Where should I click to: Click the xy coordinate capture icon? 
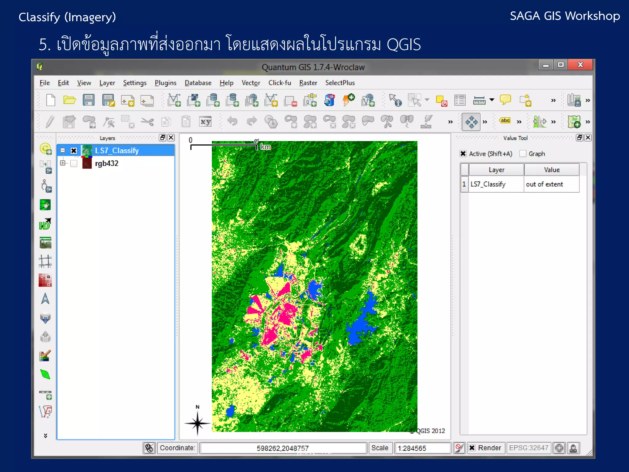(205, 122)
